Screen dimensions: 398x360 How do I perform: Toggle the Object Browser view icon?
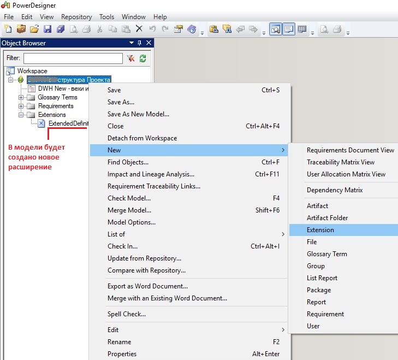(275, 29)
